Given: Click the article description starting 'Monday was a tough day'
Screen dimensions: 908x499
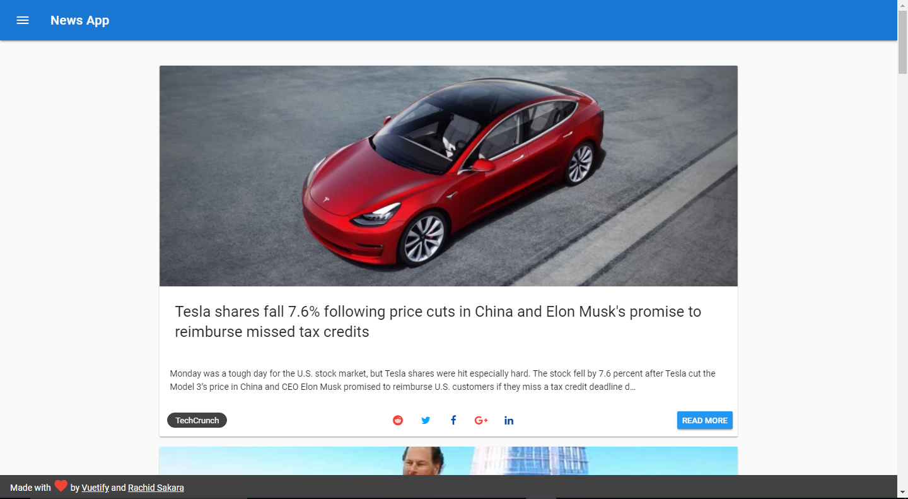Looking at the screenshot, I should [x=443, y=380].
